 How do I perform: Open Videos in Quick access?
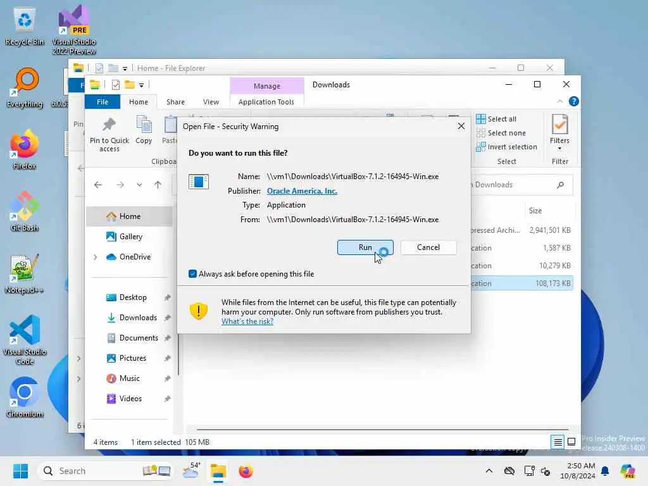tap(130, 399)
